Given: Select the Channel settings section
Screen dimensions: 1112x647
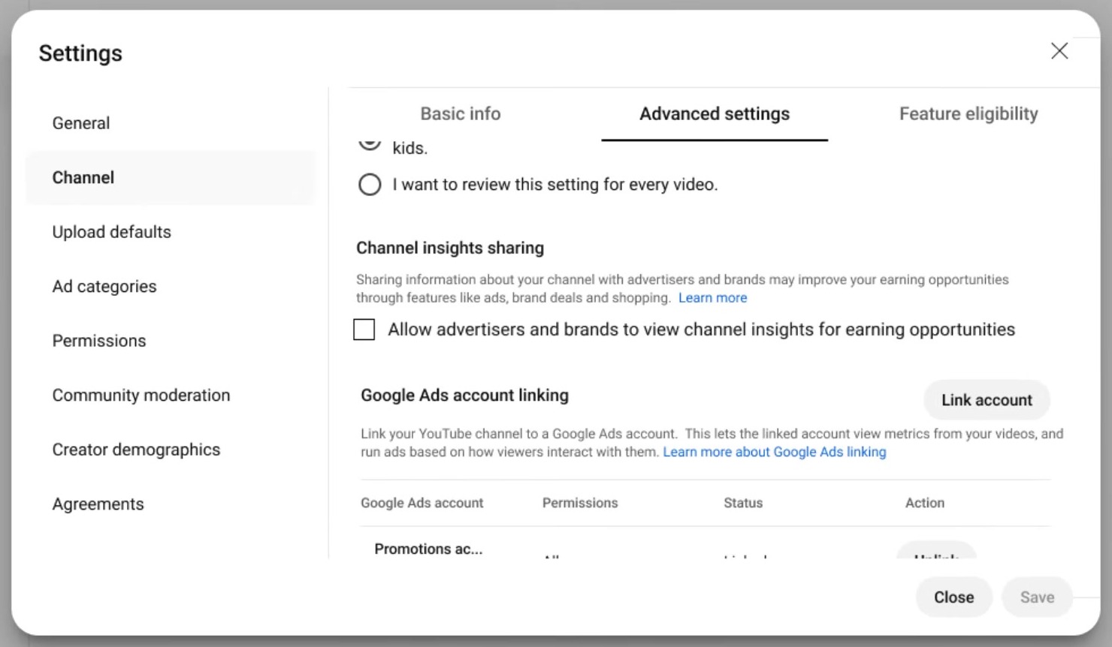Looking at the screenshot, I should [171, 178].
